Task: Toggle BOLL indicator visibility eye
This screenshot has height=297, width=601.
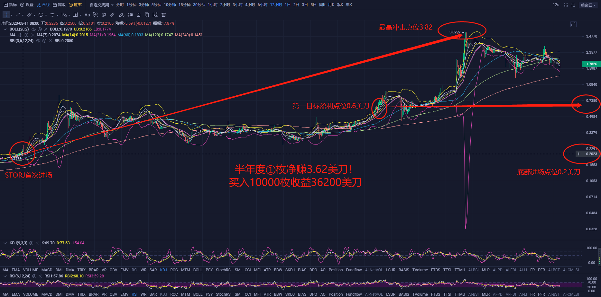Action: tap(33, 29)
